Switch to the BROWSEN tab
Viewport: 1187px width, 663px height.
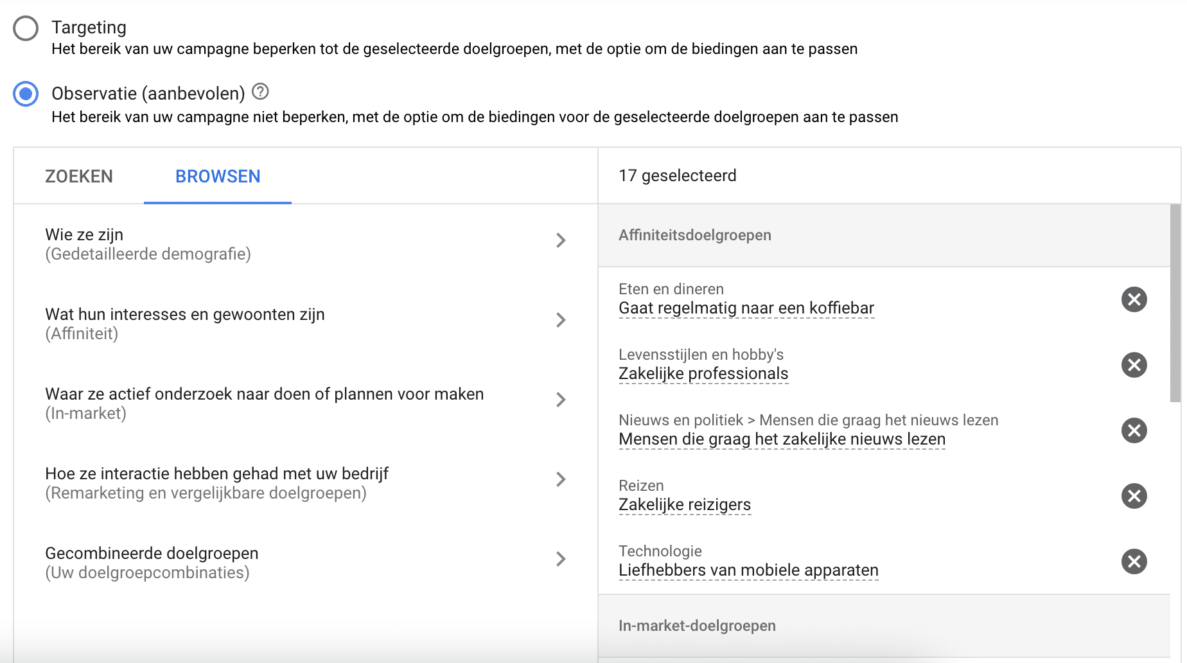click(x=218, y=177)
